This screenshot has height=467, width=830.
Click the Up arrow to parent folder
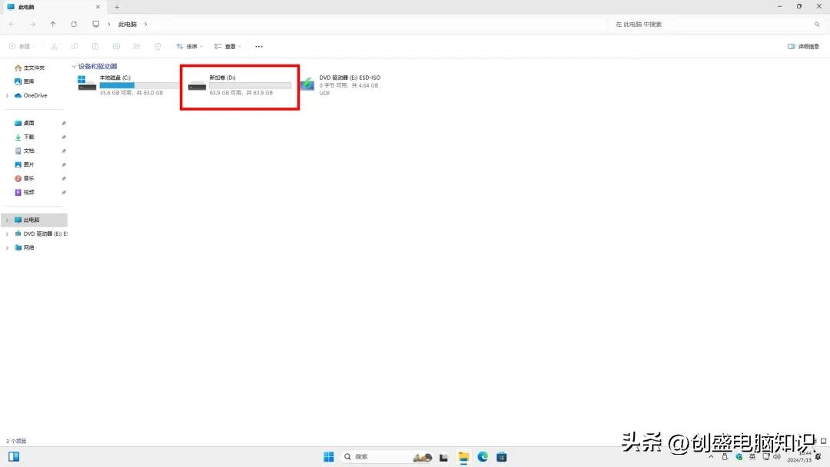(52, 24)
